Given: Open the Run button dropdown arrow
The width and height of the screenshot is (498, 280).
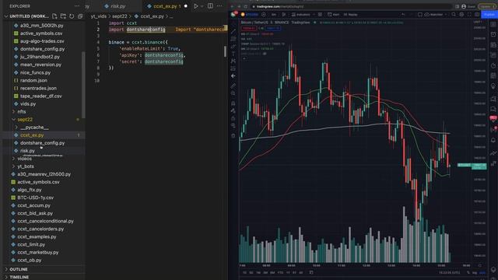Looking at the screenshot, I should point(202,6).
